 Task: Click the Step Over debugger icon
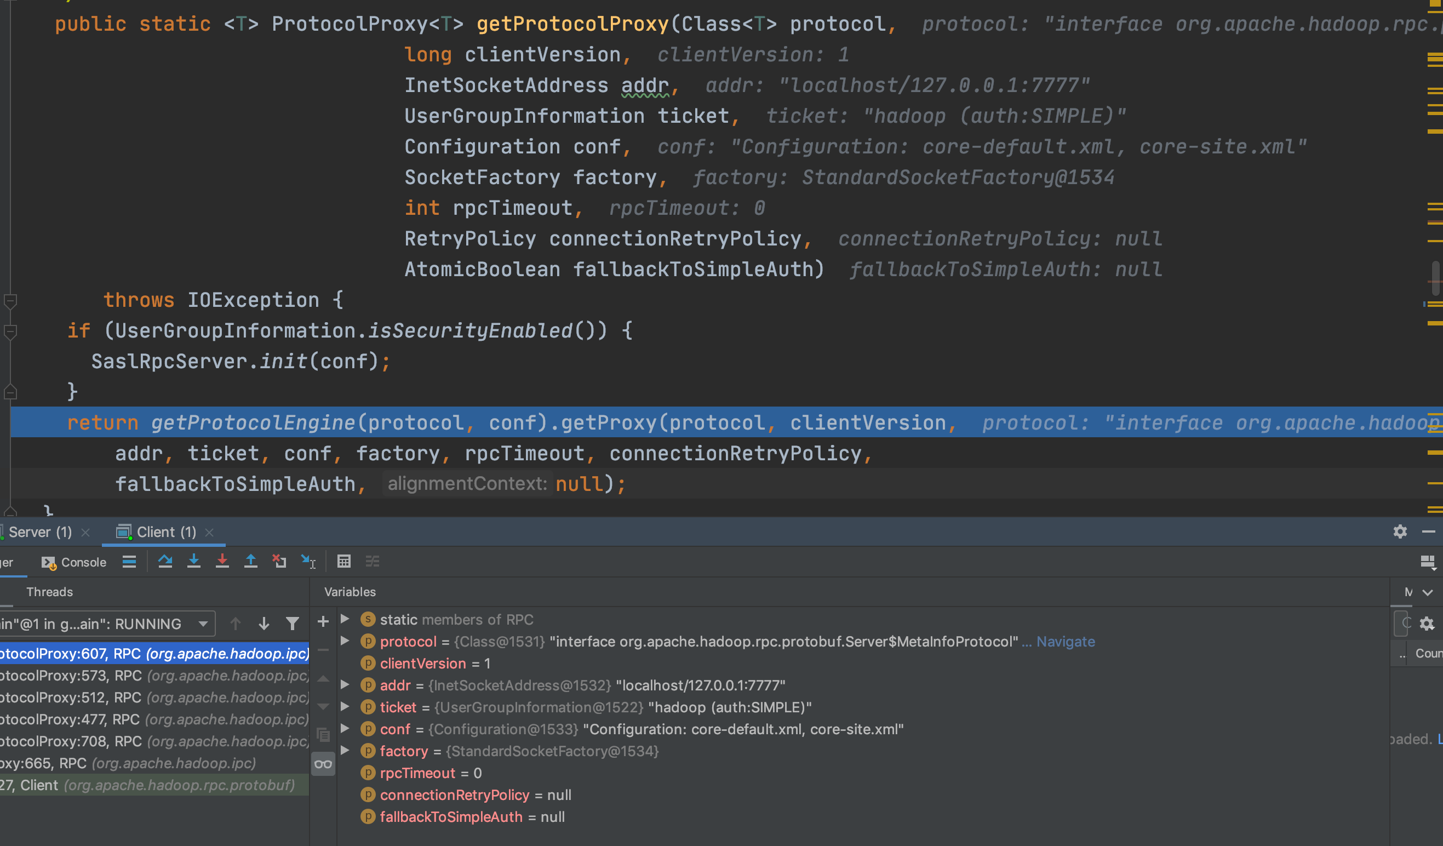pos(165,561)
